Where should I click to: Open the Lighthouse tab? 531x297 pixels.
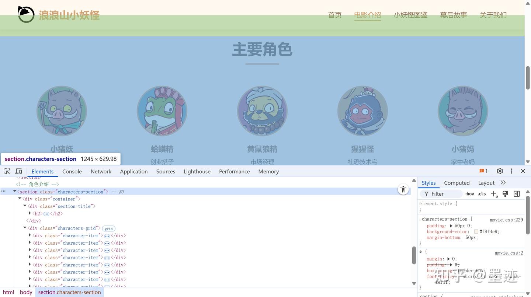pos(197,171)
